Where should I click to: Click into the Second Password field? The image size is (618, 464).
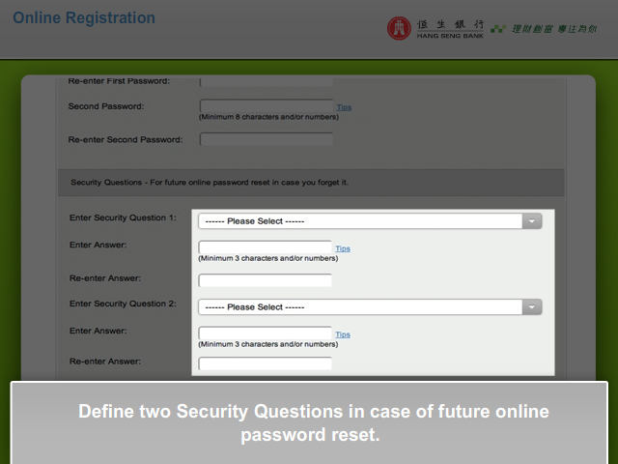[x=266, y=106]
